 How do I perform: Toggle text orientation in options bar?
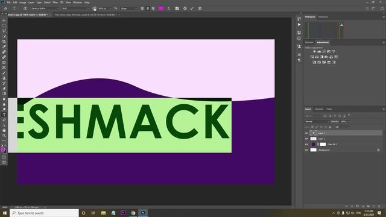pyautogui.click(x=25, y=8)
